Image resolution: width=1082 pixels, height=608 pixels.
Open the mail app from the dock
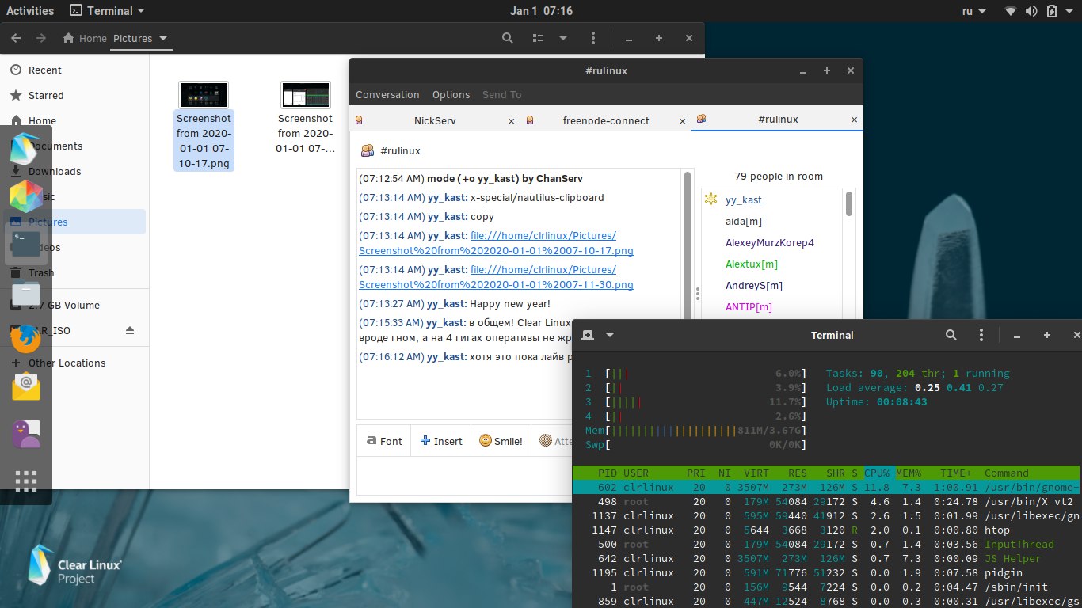pyautogui.click(x=25, y=386)
